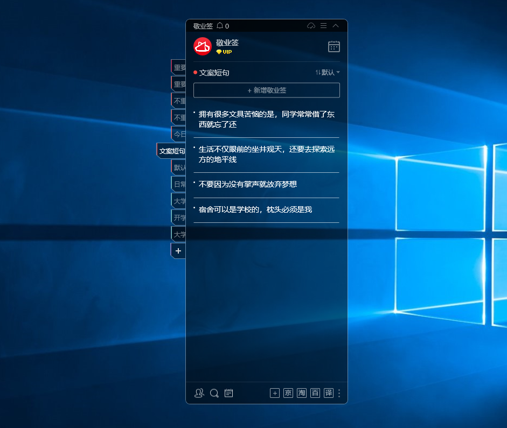Open the hamburger menu in title bar
This screenshot has width=507, height=428.
323,26
